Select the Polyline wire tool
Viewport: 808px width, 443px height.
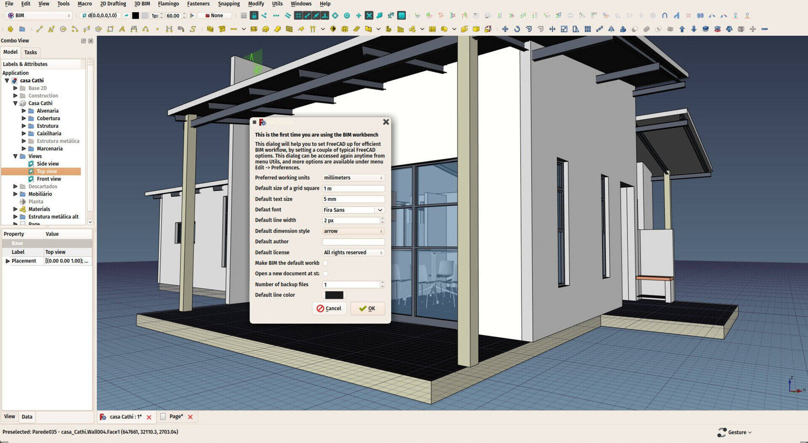[51, 29]
